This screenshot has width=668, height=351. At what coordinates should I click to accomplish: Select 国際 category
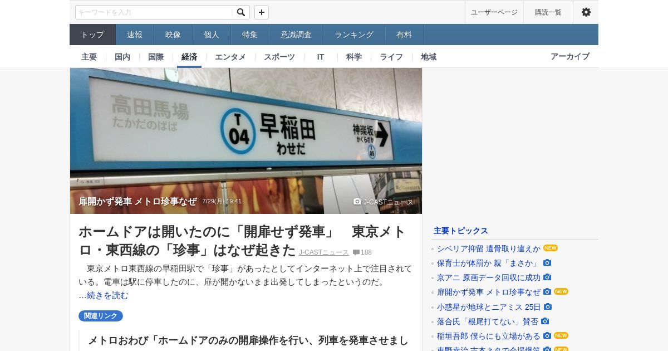click(156, 57)
